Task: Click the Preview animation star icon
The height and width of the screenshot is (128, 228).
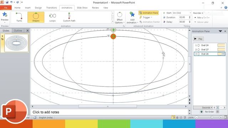Action: [x=5, y=15]
